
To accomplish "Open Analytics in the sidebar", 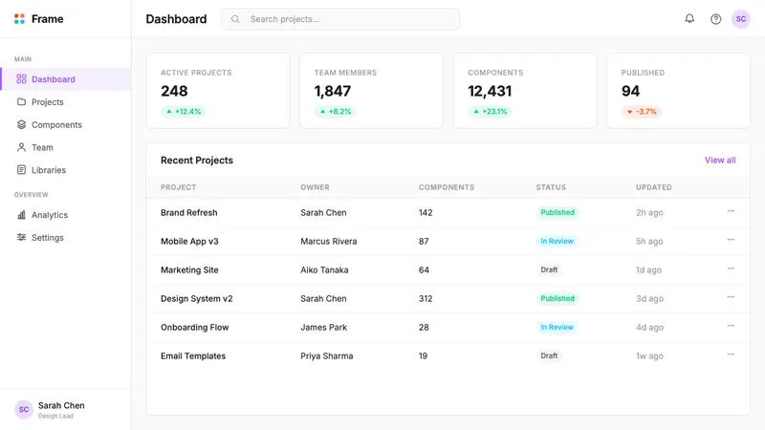I will coord(66,214).
